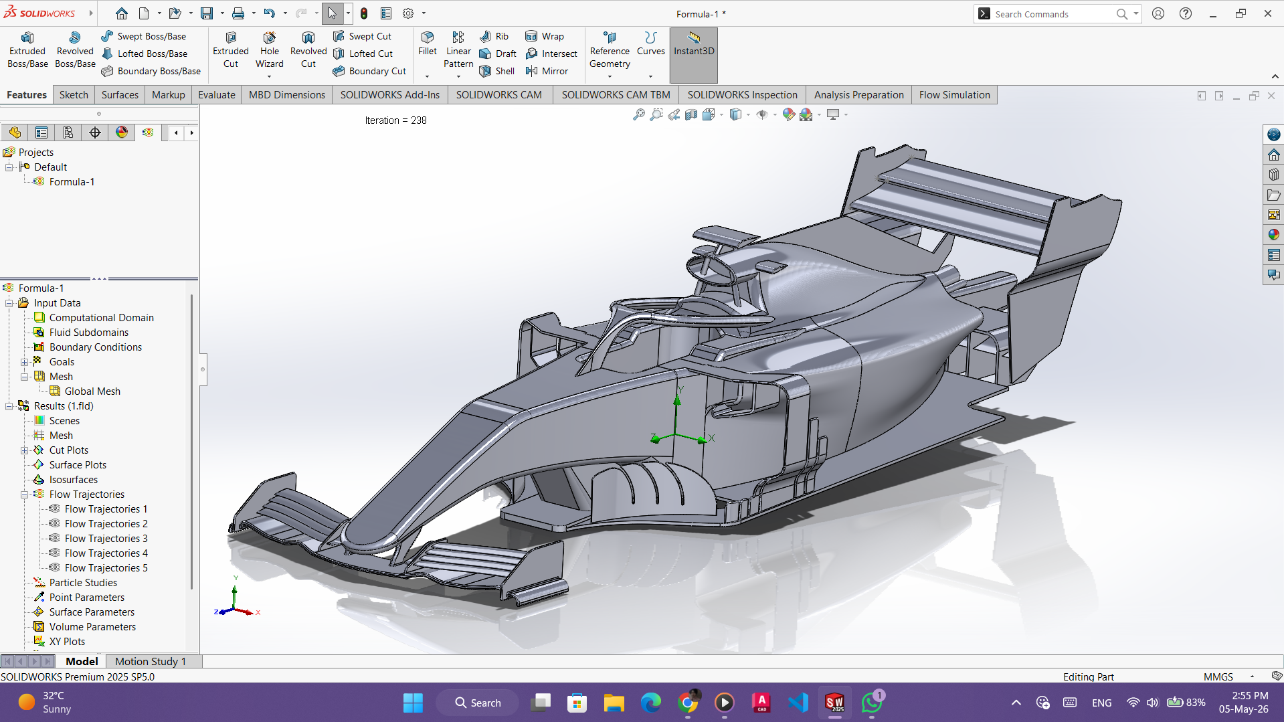
Task: Activate the Extruded Cut tool
Action: (231, 50)
